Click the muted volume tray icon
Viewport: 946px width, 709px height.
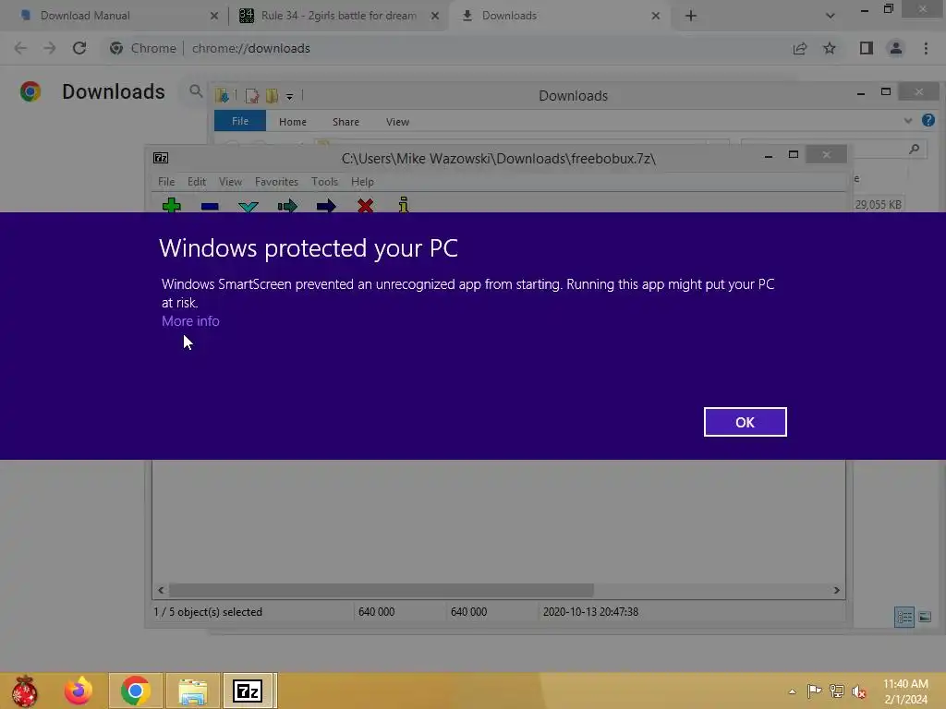pyautogui.click(x=858, y=691)
